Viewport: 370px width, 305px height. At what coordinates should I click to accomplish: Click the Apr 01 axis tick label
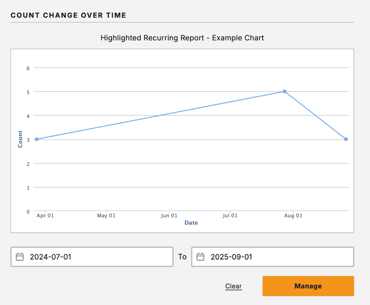click(x=45, y=215)
